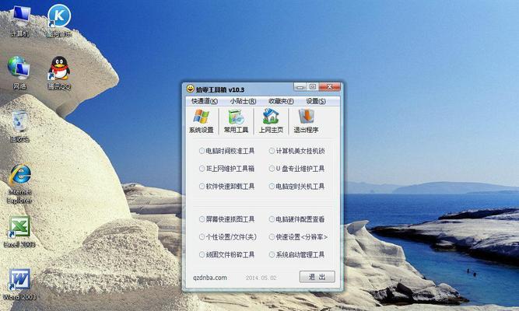This screenshot has height=311, width=519.
Task: Open the 收藏夹(F) menu
Action: [281, 101]
